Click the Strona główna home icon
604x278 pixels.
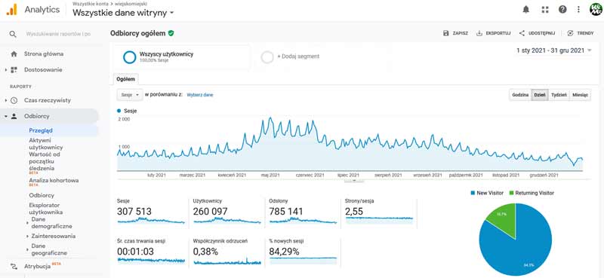tap(14, 53)
